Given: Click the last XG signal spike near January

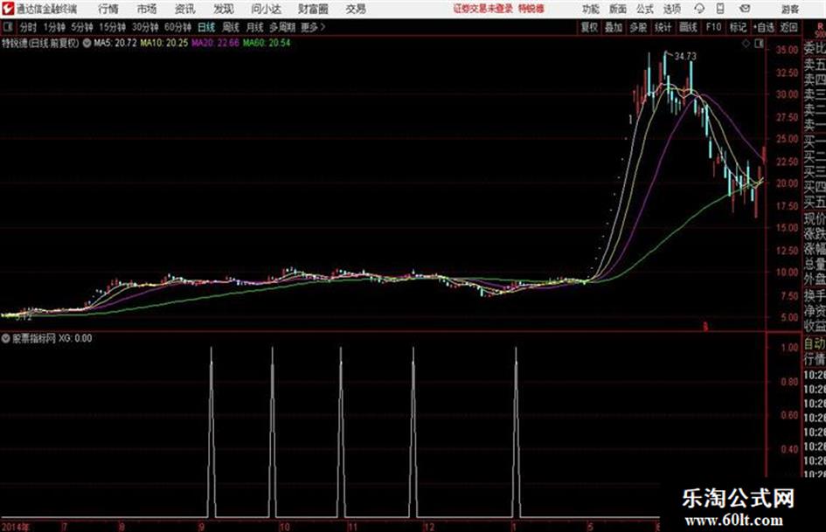Looking at the screenshot, I should 516,432.
